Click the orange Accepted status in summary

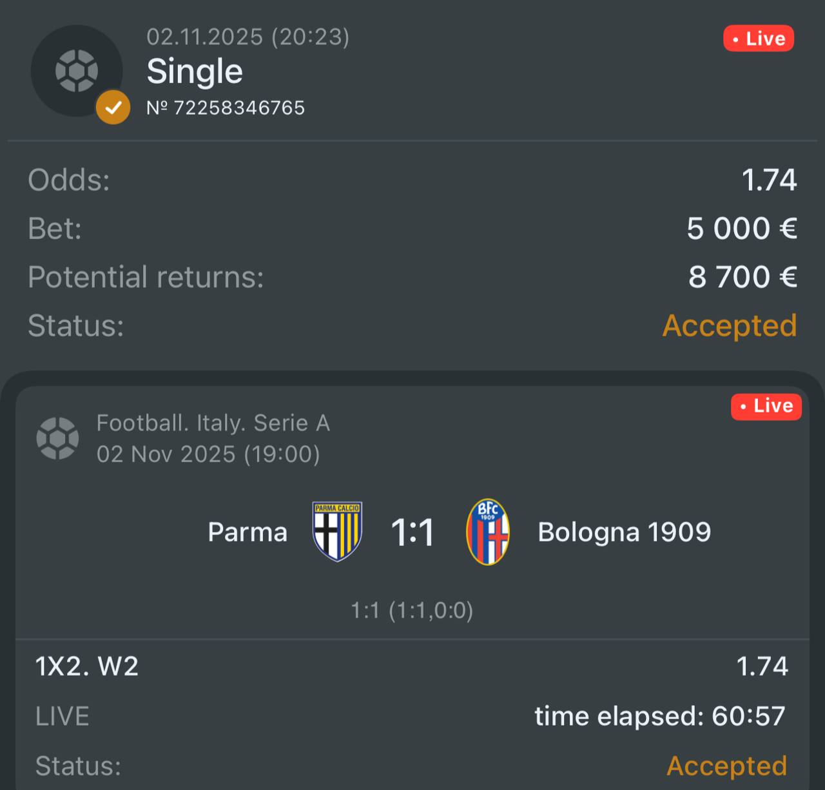click(x=730, y=325)
